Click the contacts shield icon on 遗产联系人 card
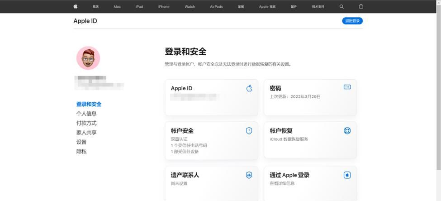This screenshot has height=201, width=441. tap(249, 175)
